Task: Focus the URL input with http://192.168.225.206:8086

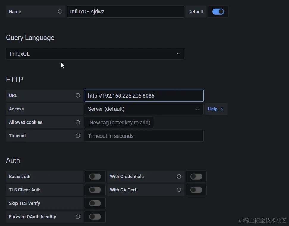Action: coord(144,96)
